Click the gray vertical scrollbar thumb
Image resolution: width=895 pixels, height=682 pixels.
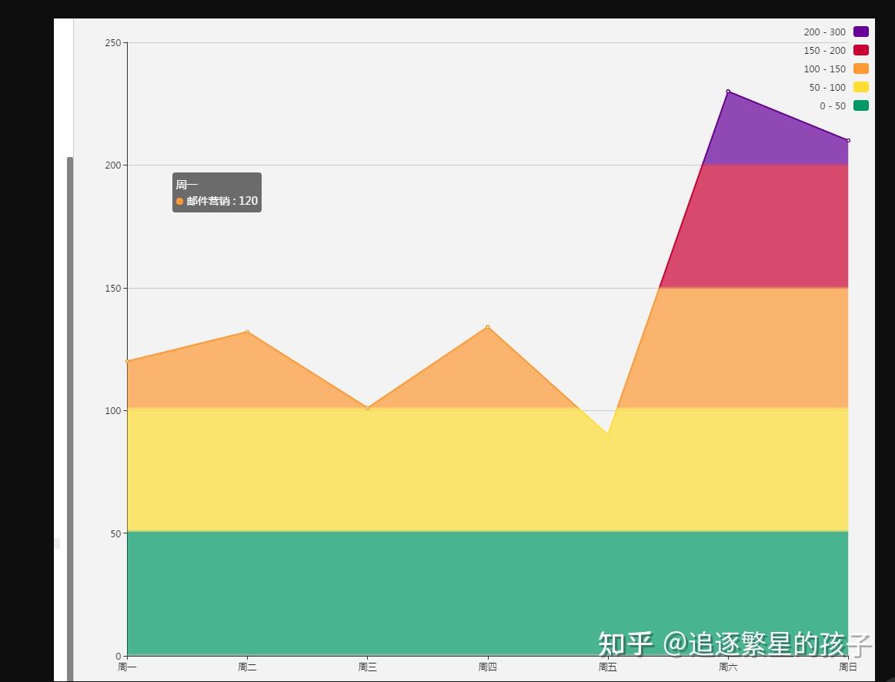pyautogui.click(x=70, y=419)
